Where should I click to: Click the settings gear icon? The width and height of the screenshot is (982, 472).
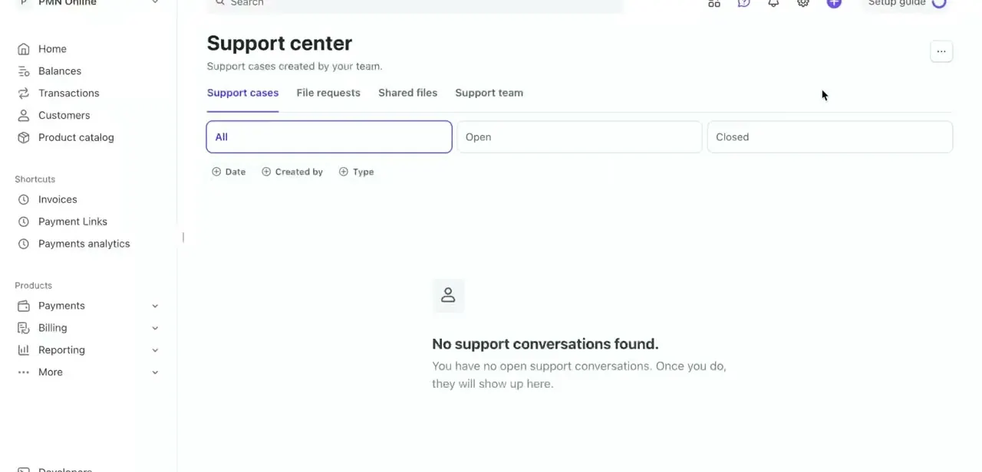(x=803, y=3)
